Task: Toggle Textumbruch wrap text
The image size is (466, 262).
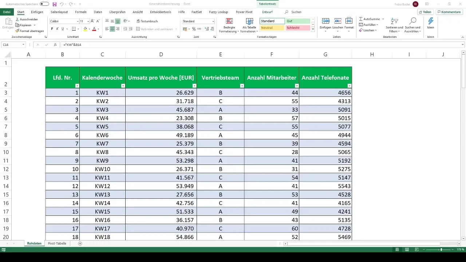Action: click(x=147, y=21)
